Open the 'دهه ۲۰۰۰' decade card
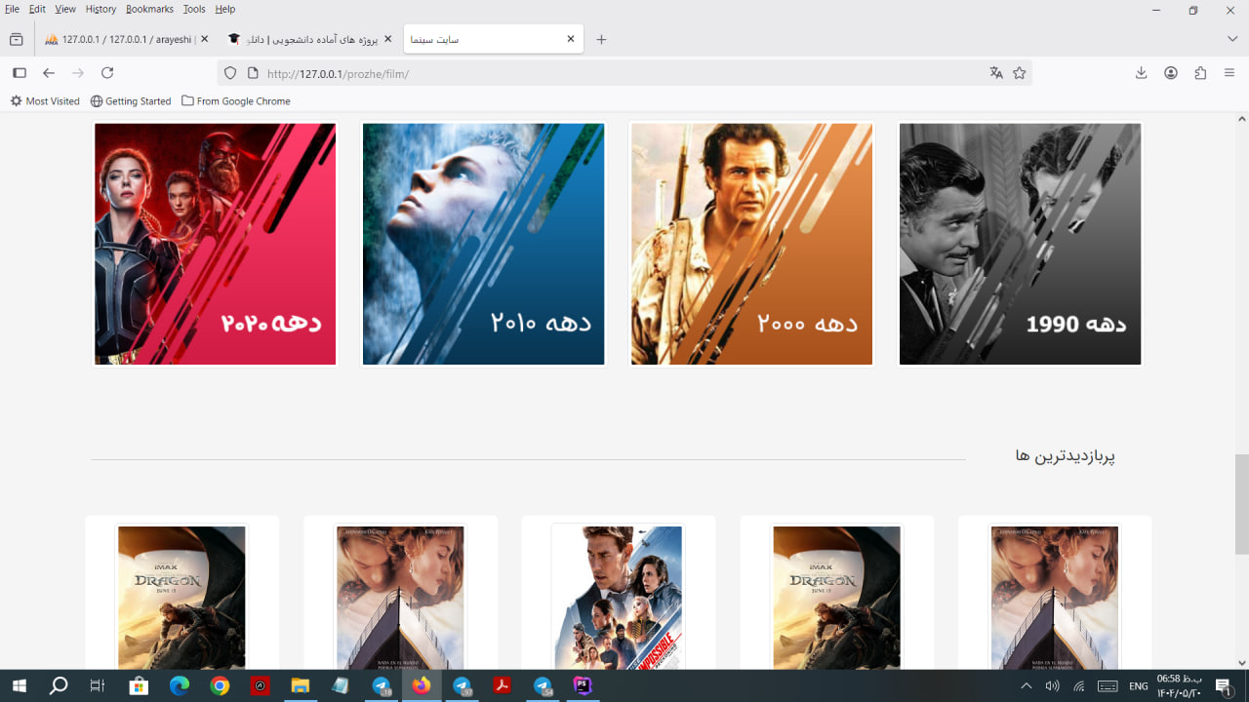Screen dimensions: 1249x702 [751, 244]
